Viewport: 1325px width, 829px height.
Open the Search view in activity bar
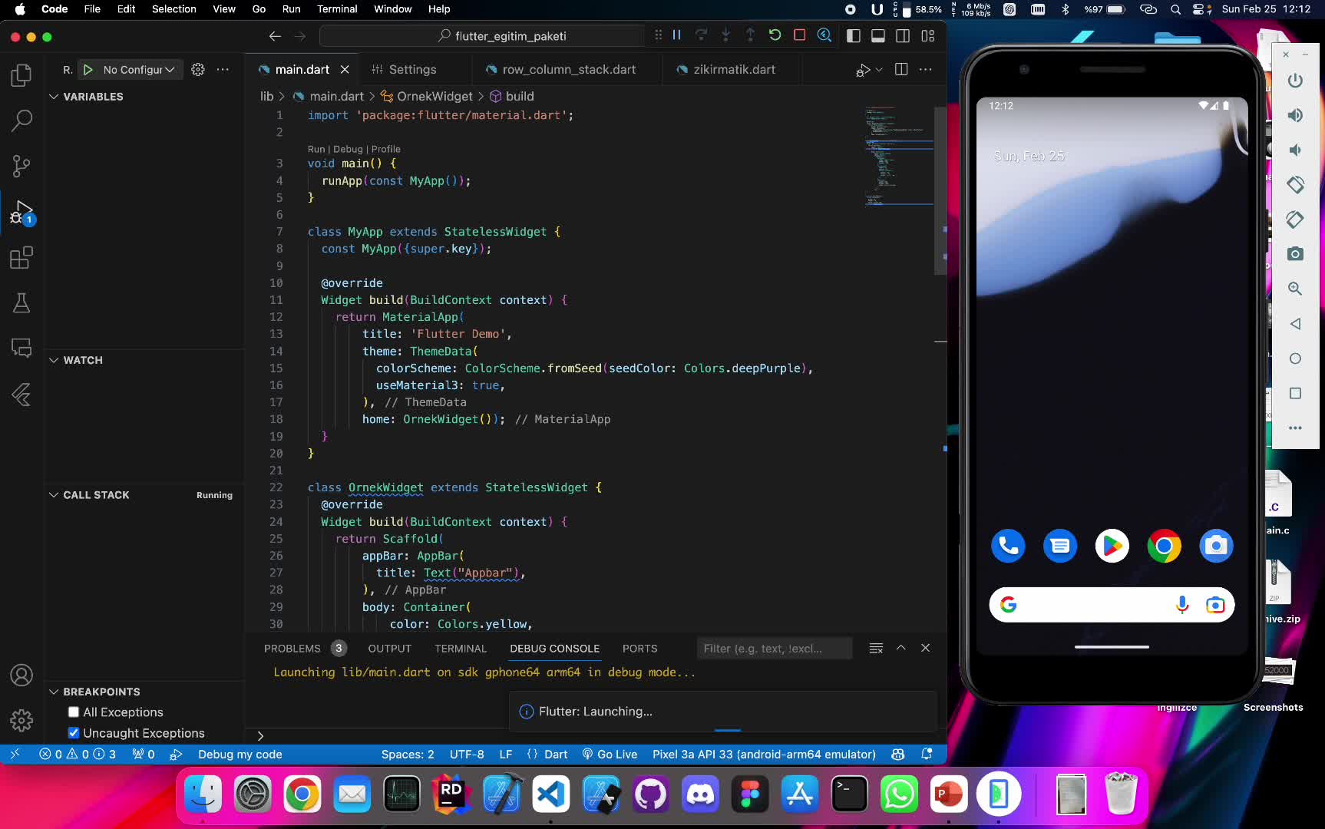(21, 121)
